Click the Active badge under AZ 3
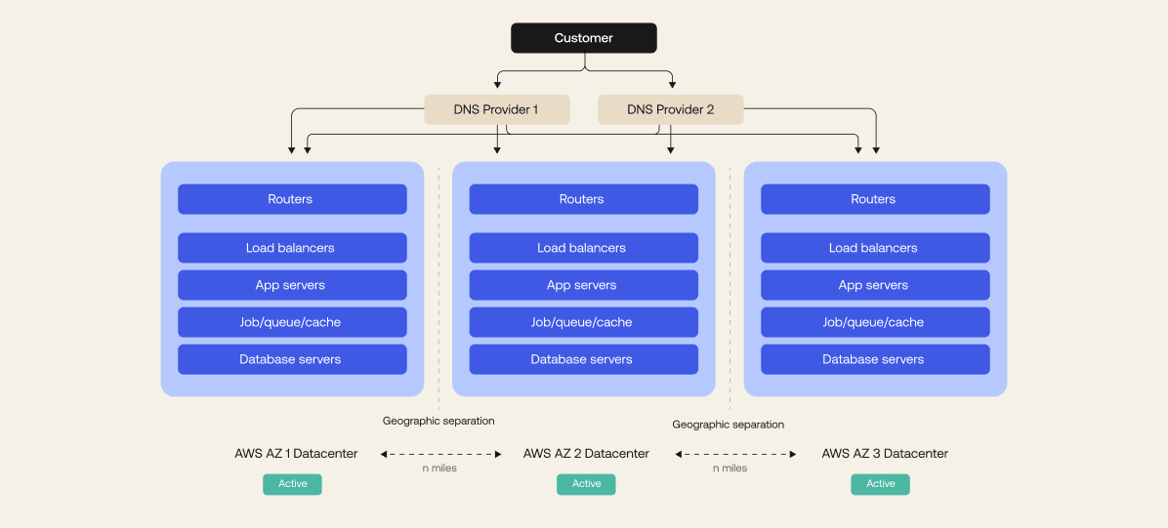Screen dimensions: 1168x528 [880, 484]
